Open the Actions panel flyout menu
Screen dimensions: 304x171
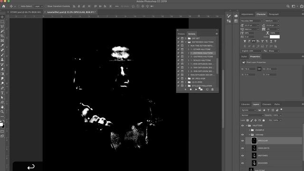tap(217, 34)
